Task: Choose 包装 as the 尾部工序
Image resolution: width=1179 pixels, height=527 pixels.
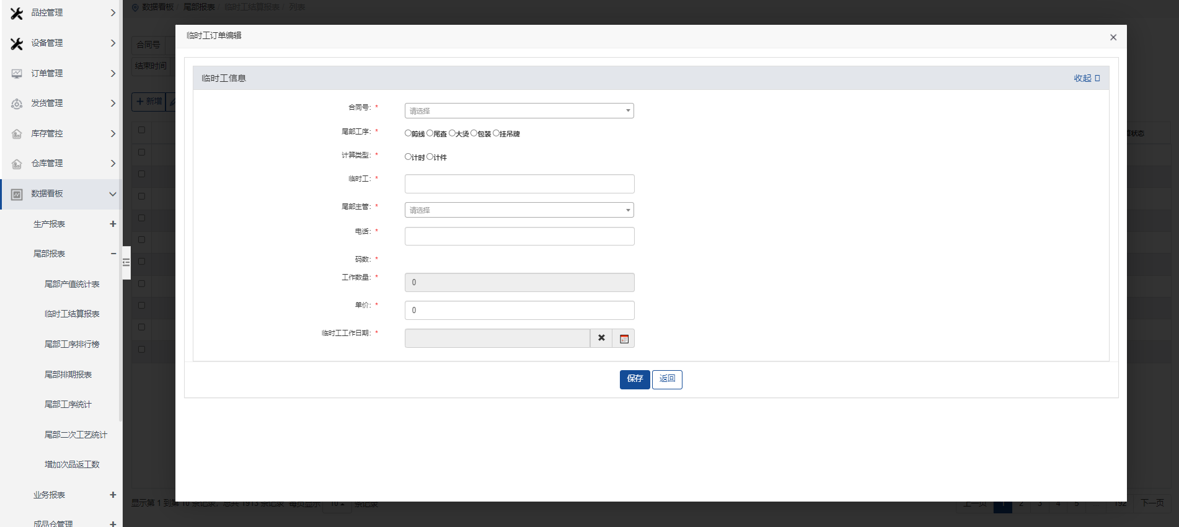Action: point(474,133)
